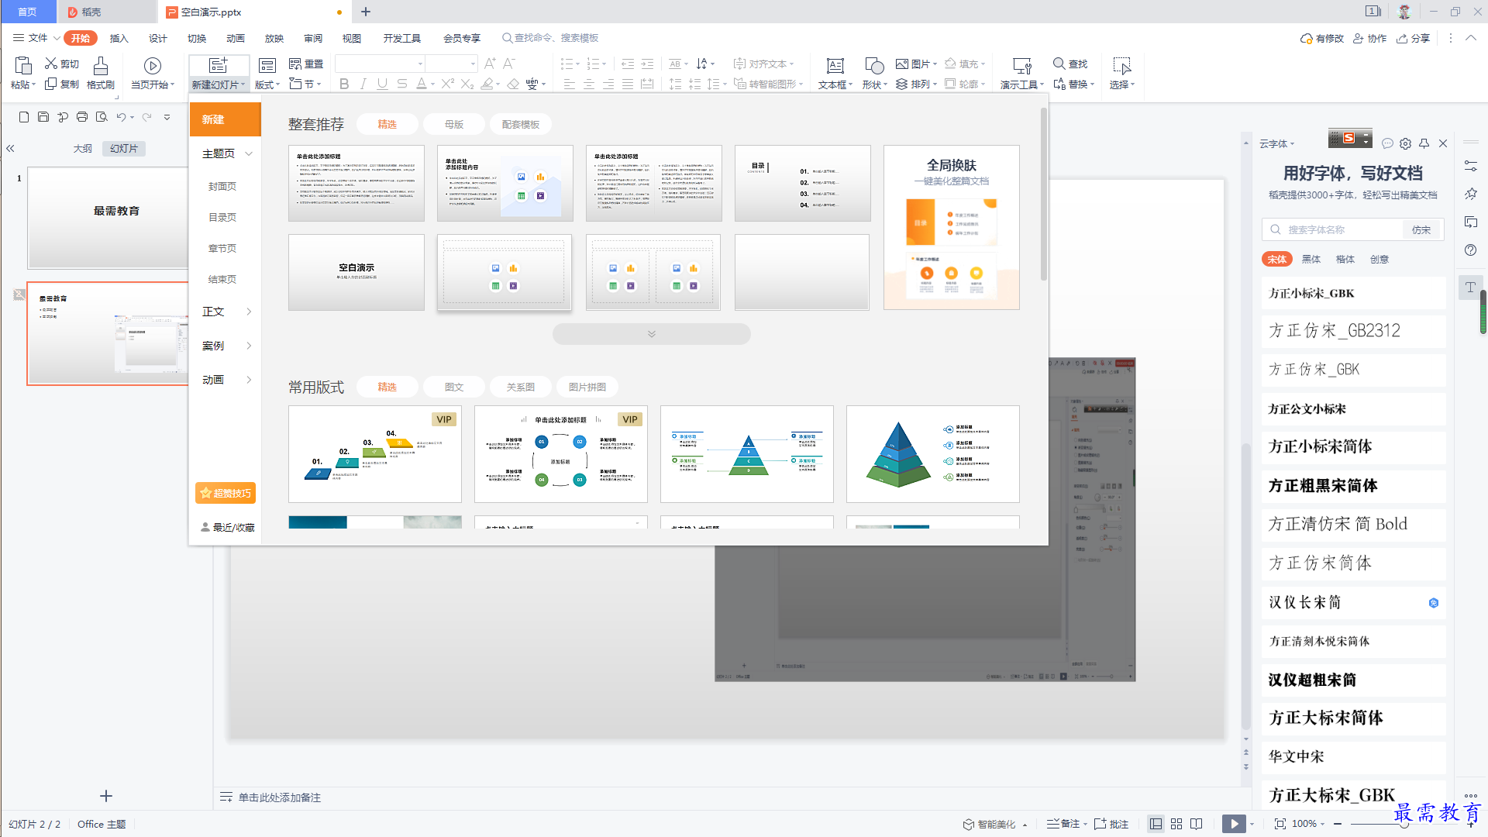Click the new slide dropdown panel scrollbar
This screenshot has height=837, width=1488.
pos(1043,194)
